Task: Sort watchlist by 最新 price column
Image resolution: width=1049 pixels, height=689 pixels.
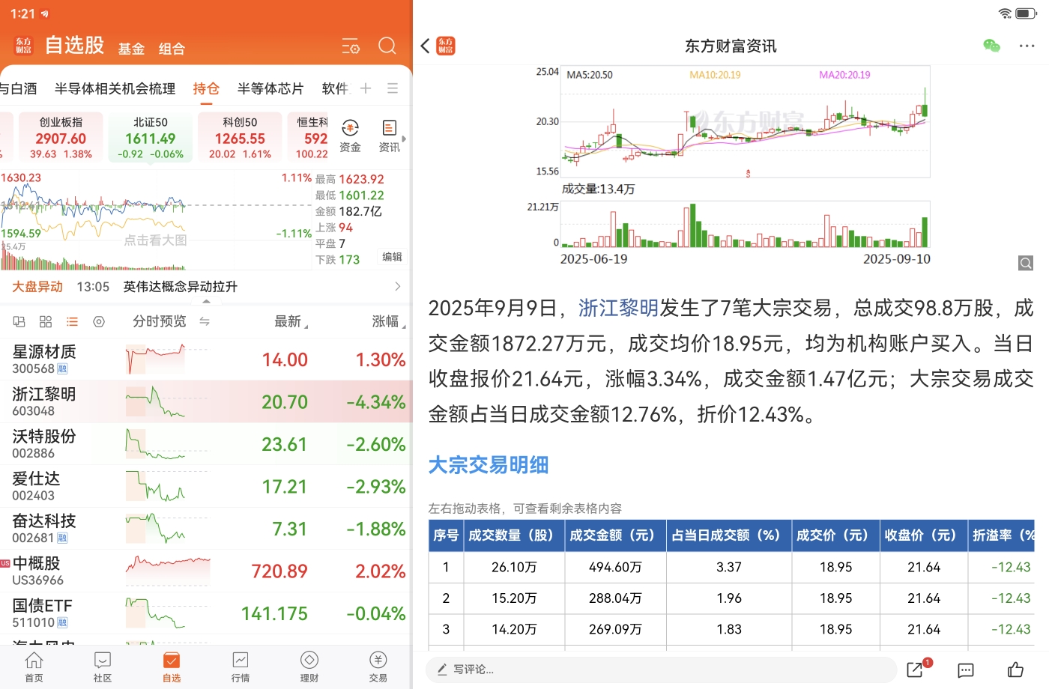Action: pyautogui.click(x=291, y=321)
